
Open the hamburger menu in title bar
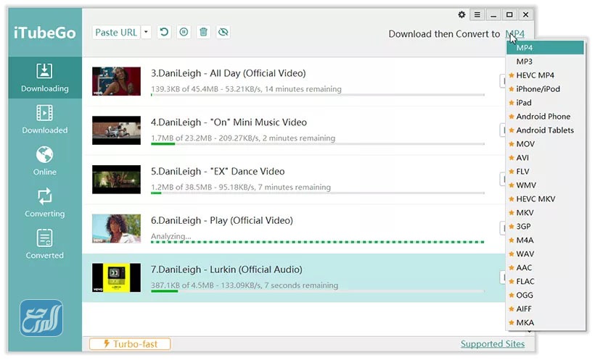[477, 14]
